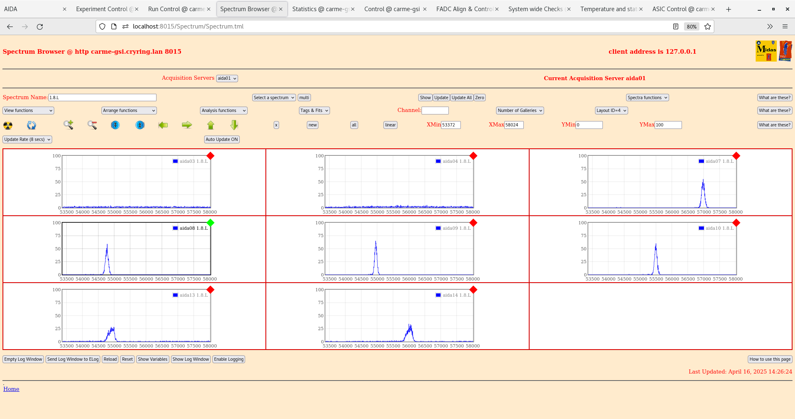
Task: Open the Select a spectrum dropdown
Action: (274, 98)
